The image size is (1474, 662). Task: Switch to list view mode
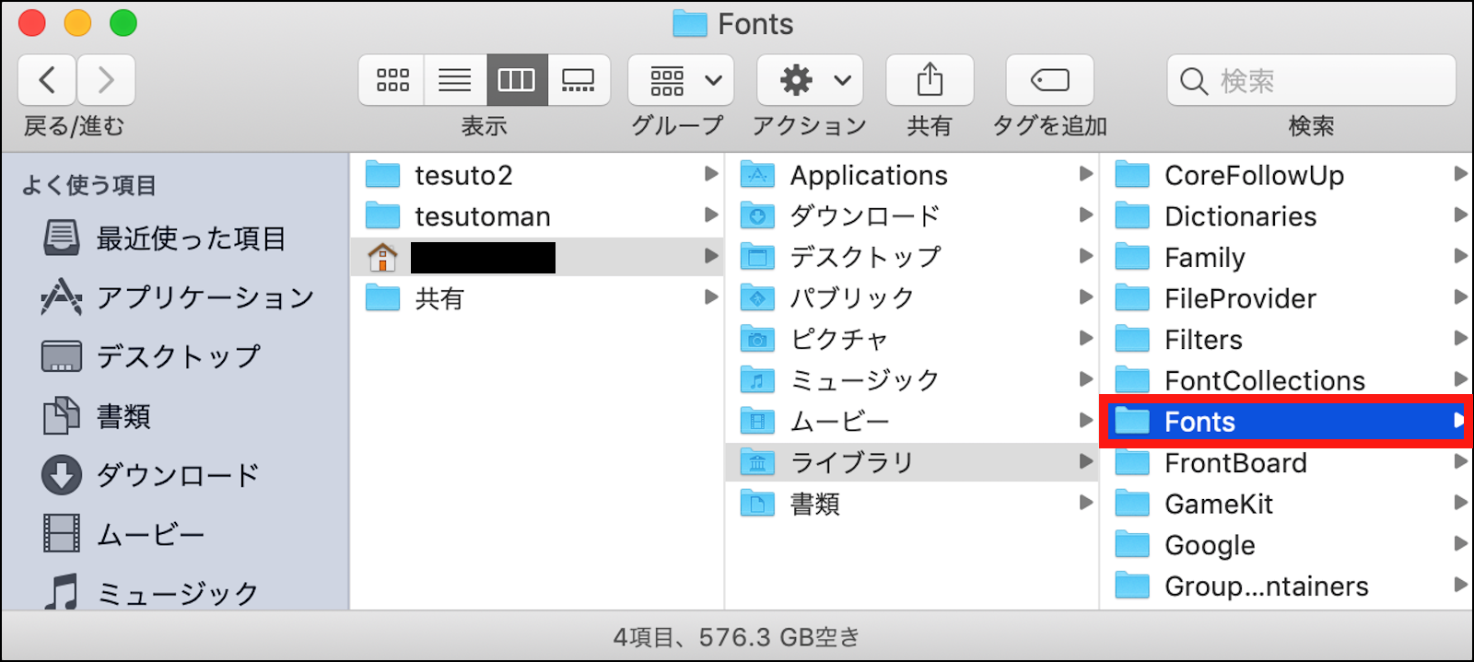(454, 80)
